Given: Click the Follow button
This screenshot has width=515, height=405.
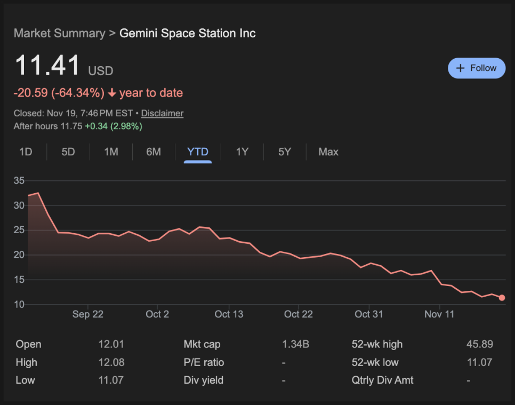Looking at the screenshot, I should pos(476,68).
